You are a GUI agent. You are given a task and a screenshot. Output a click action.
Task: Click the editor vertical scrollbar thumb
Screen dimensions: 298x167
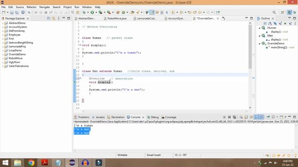click(250, 46)
